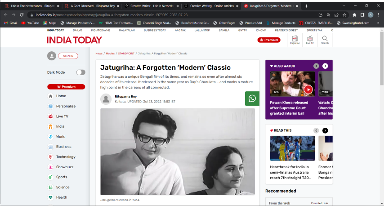This screenshot has height=206, width=384.
Task: Open the YouTube bookmark
Action: (x=30, y=23)
